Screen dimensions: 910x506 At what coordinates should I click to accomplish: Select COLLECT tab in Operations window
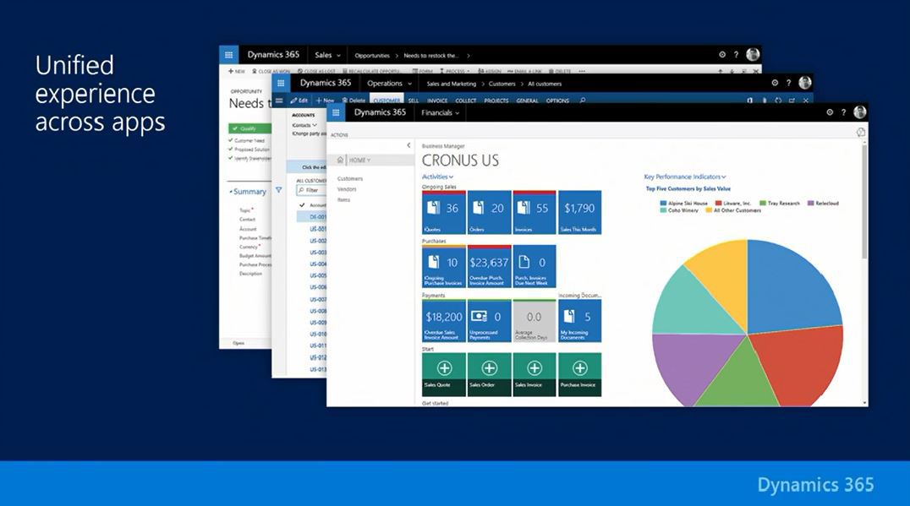(x=465, y=101)
